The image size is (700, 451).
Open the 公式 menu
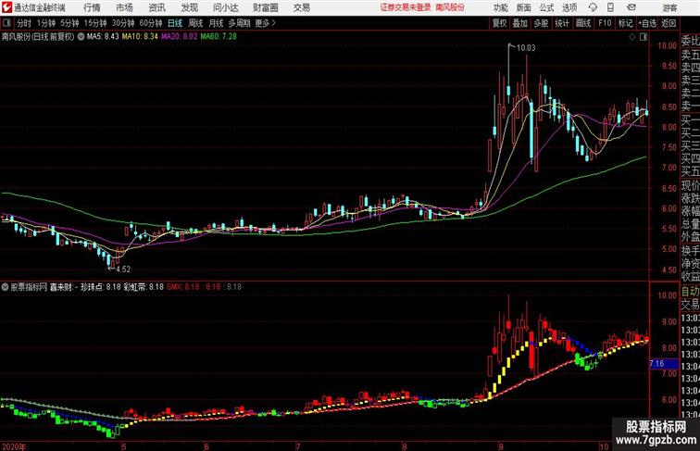click(x=546, y=7)
